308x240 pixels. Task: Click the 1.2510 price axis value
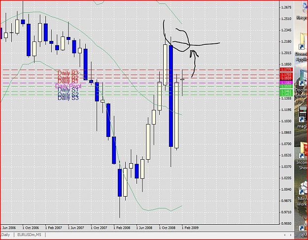pyautogui.click(x=286, y=19)
